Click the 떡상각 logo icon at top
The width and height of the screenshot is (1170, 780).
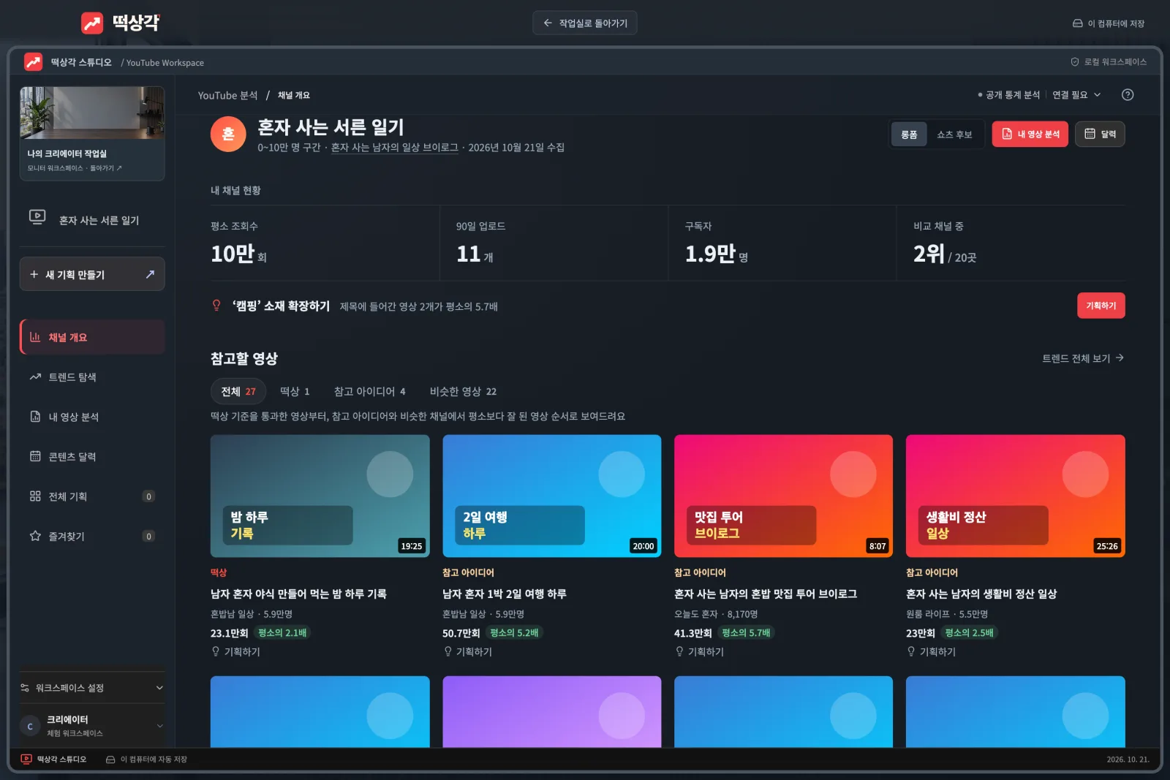coord(92,23)
